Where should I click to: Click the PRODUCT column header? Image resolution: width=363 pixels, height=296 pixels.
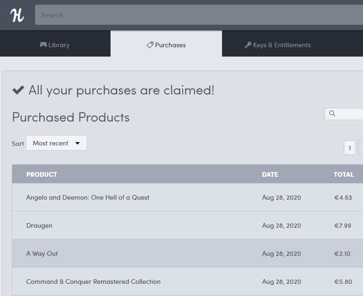tap(42, 174)
